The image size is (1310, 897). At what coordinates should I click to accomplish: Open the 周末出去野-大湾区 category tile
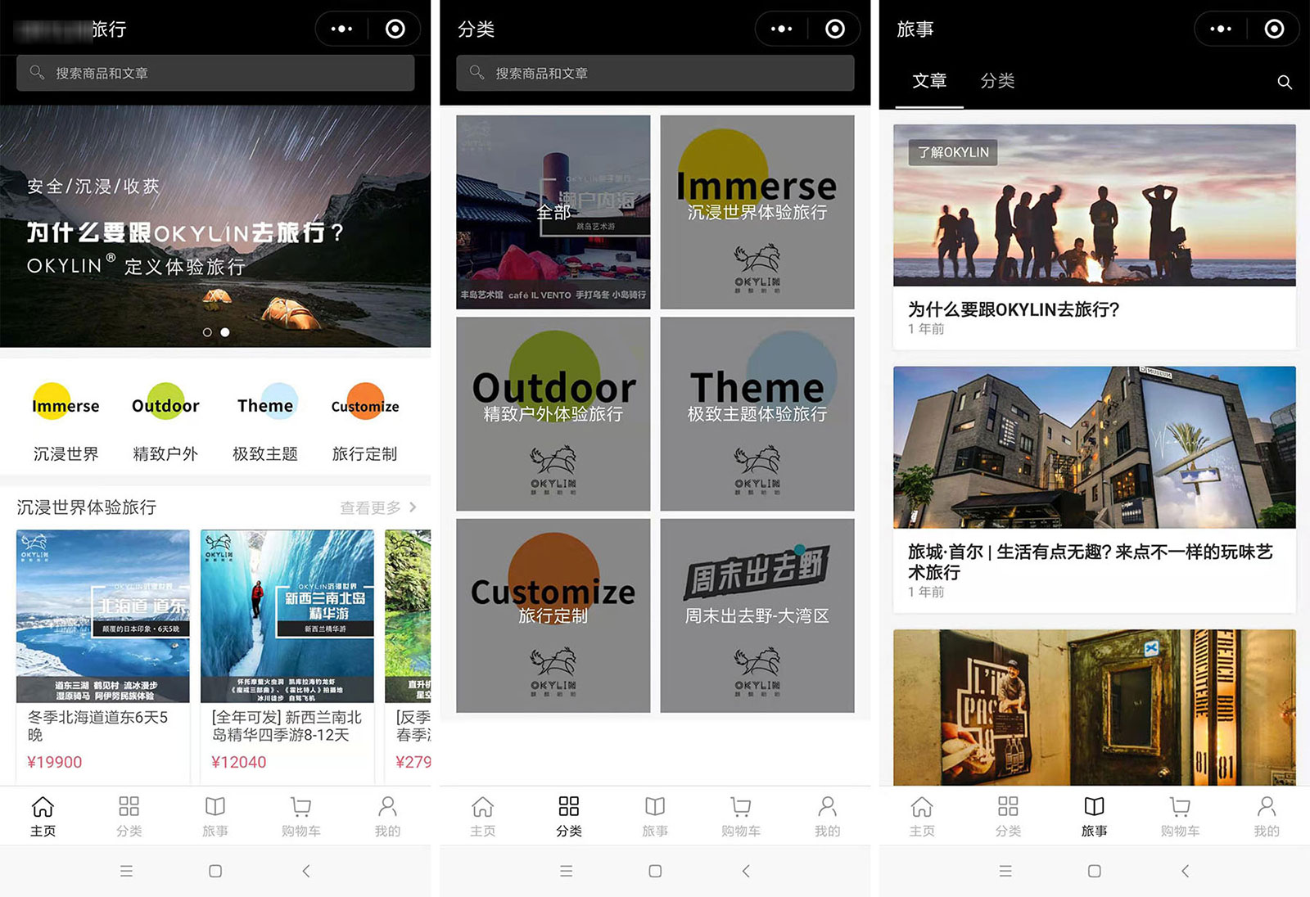pyautogui.click(x=757, y=615)
